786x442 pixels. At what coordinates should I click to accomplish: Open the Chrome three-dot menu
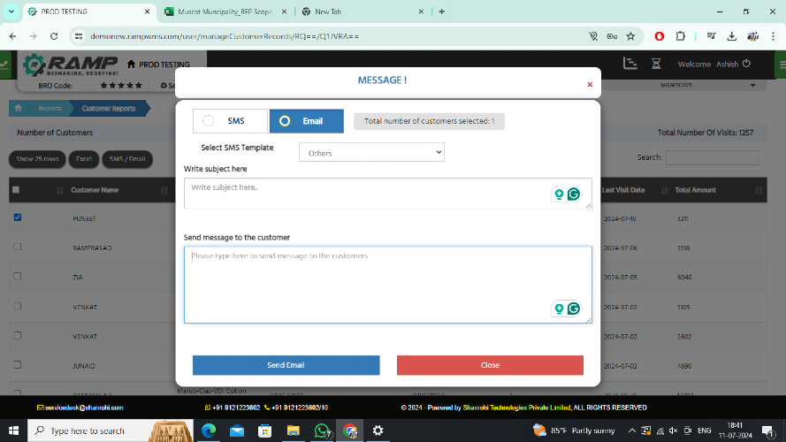[773, 36]
